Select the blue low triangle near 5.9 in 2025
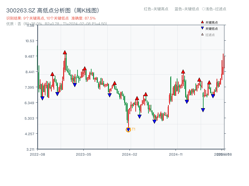Viewport: 249px width, 186px height. (203, 110)
